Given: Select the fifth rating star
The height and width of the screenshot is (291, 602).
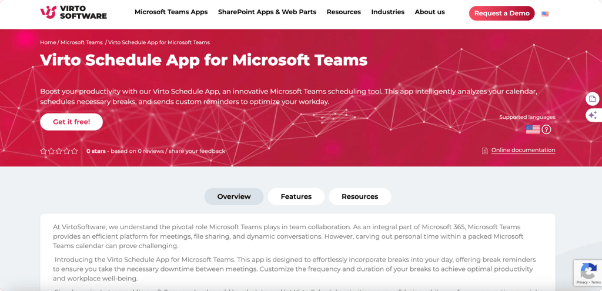Looking at the screenshot, I should pos(74,151).
